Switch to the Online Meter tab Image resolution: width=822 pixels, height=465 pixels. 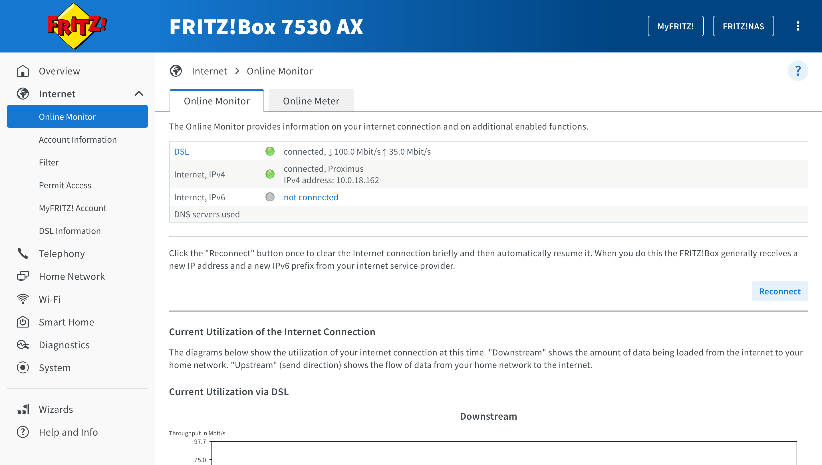pos(311,101)
